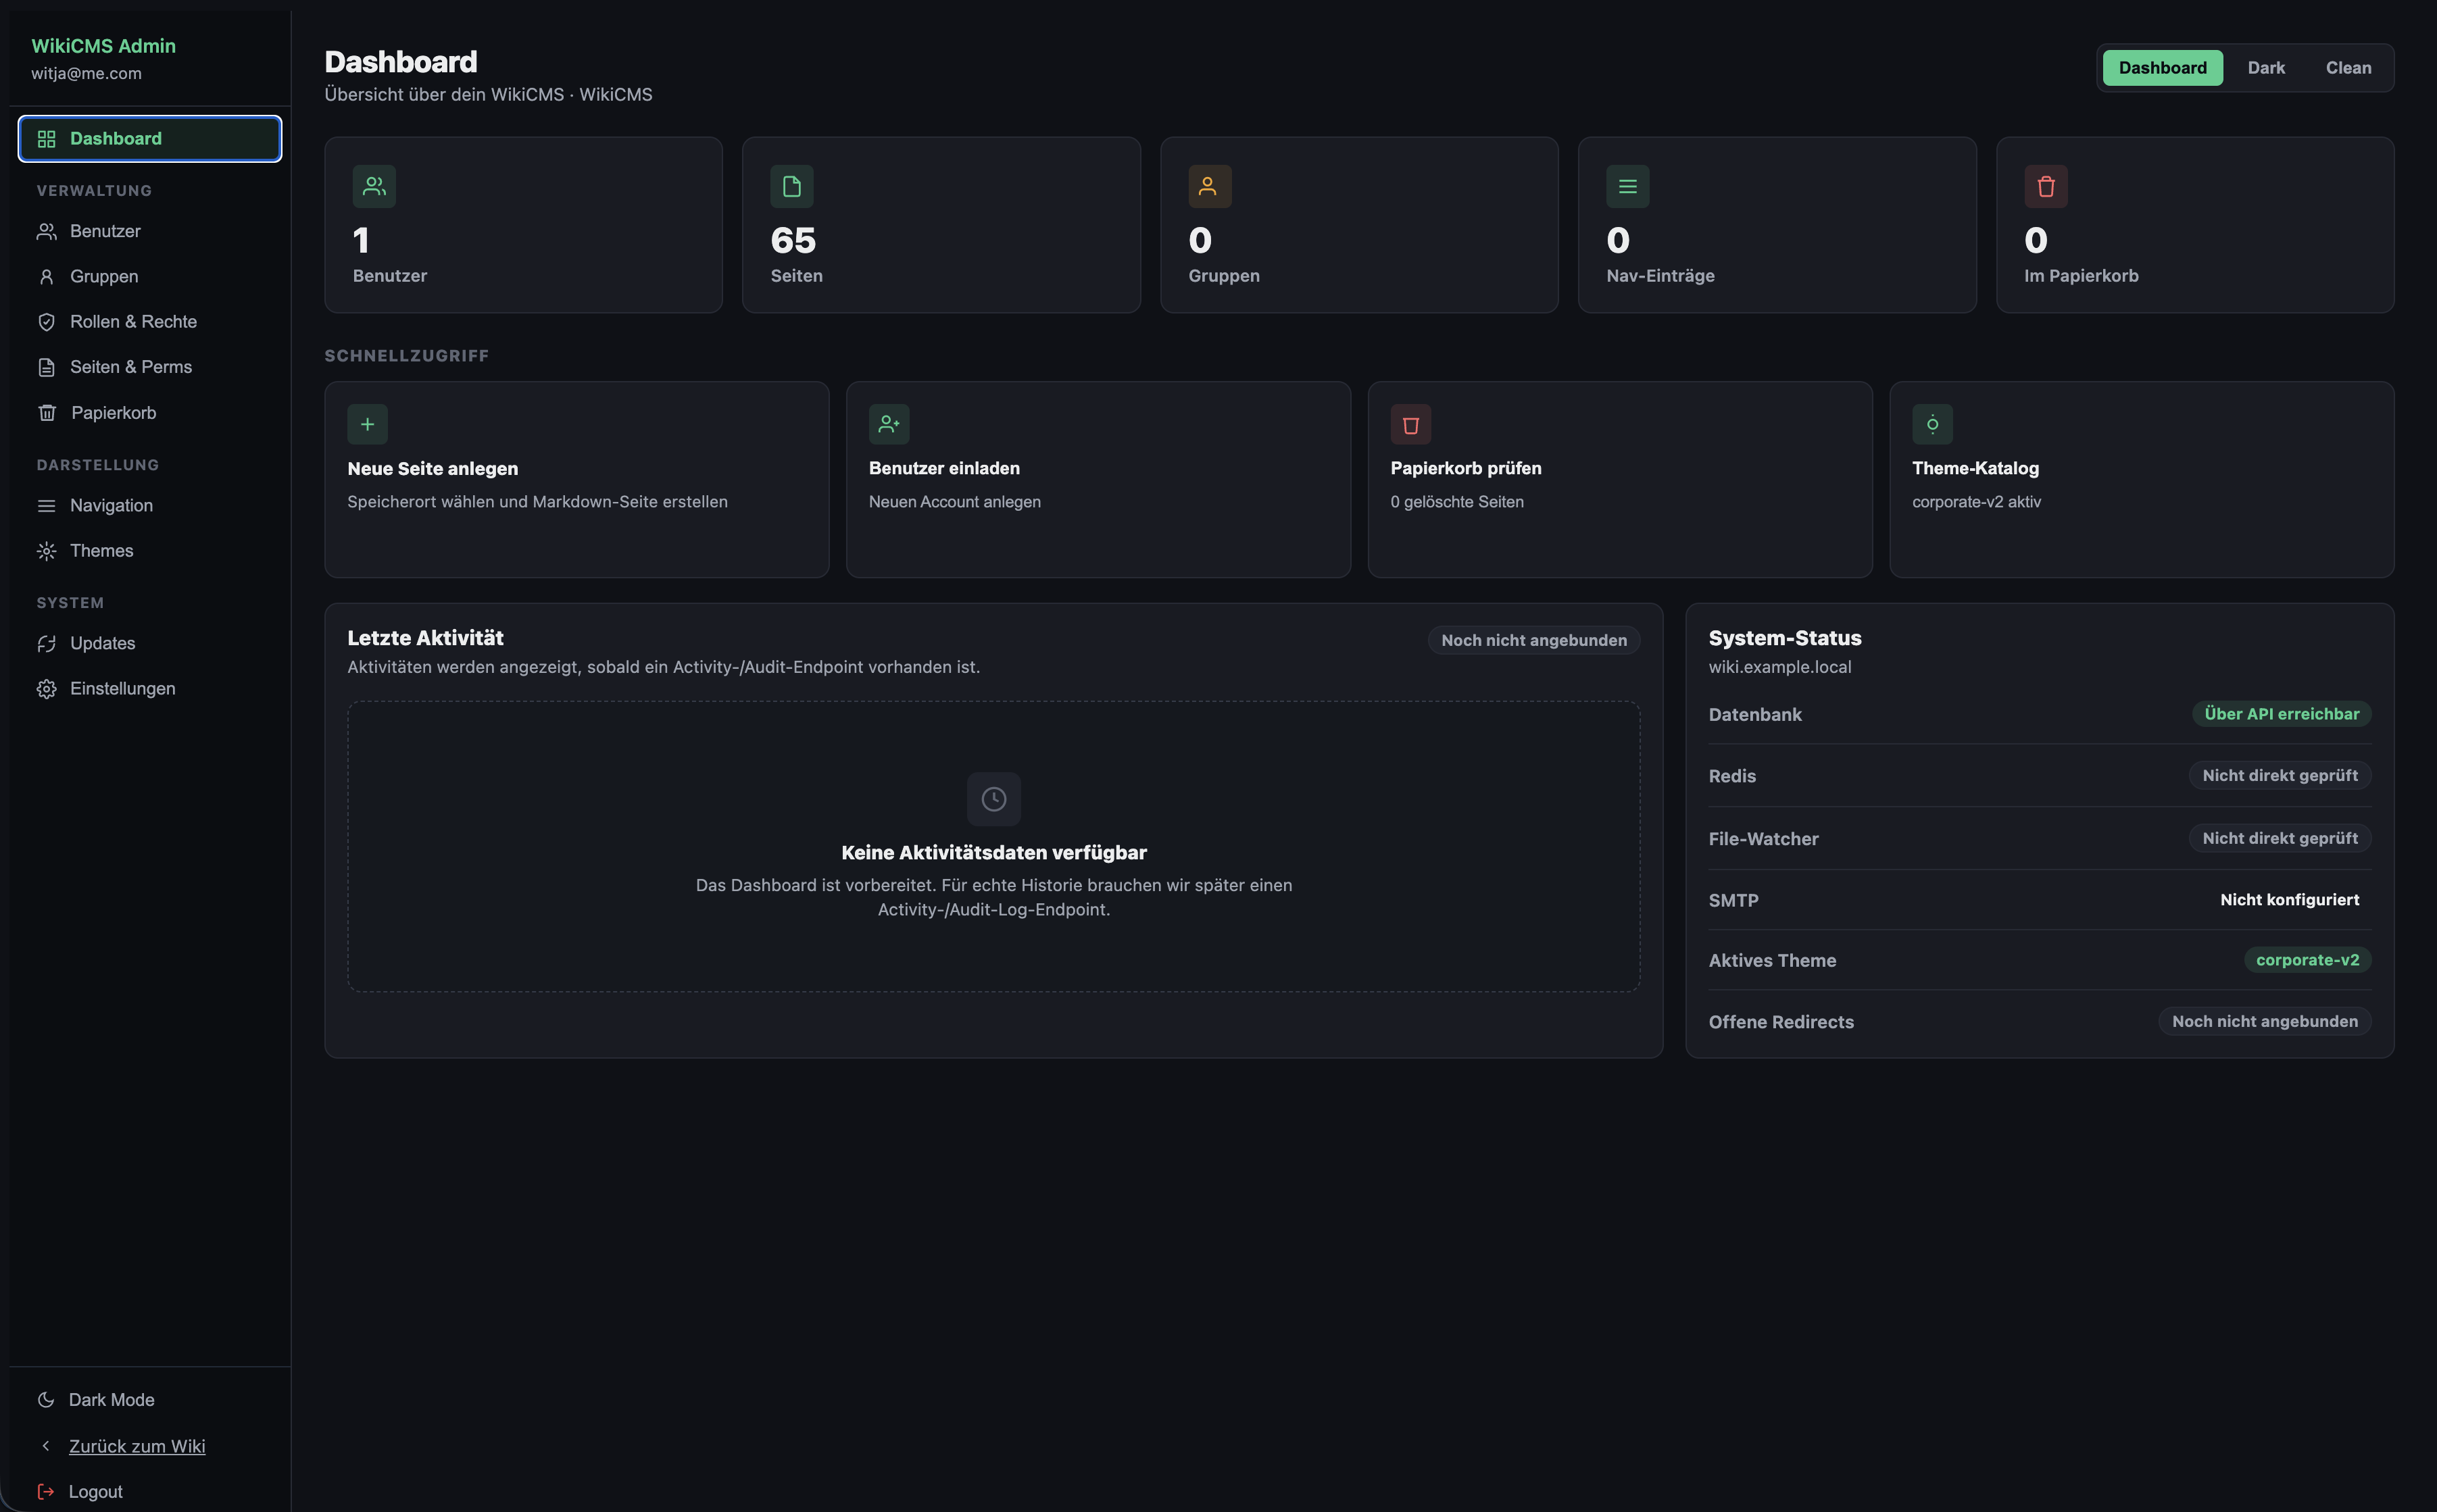Click the Seiten & Perms document icon
The image size is (2437, 1512).
pyautogui.click(x=46, y=367)
